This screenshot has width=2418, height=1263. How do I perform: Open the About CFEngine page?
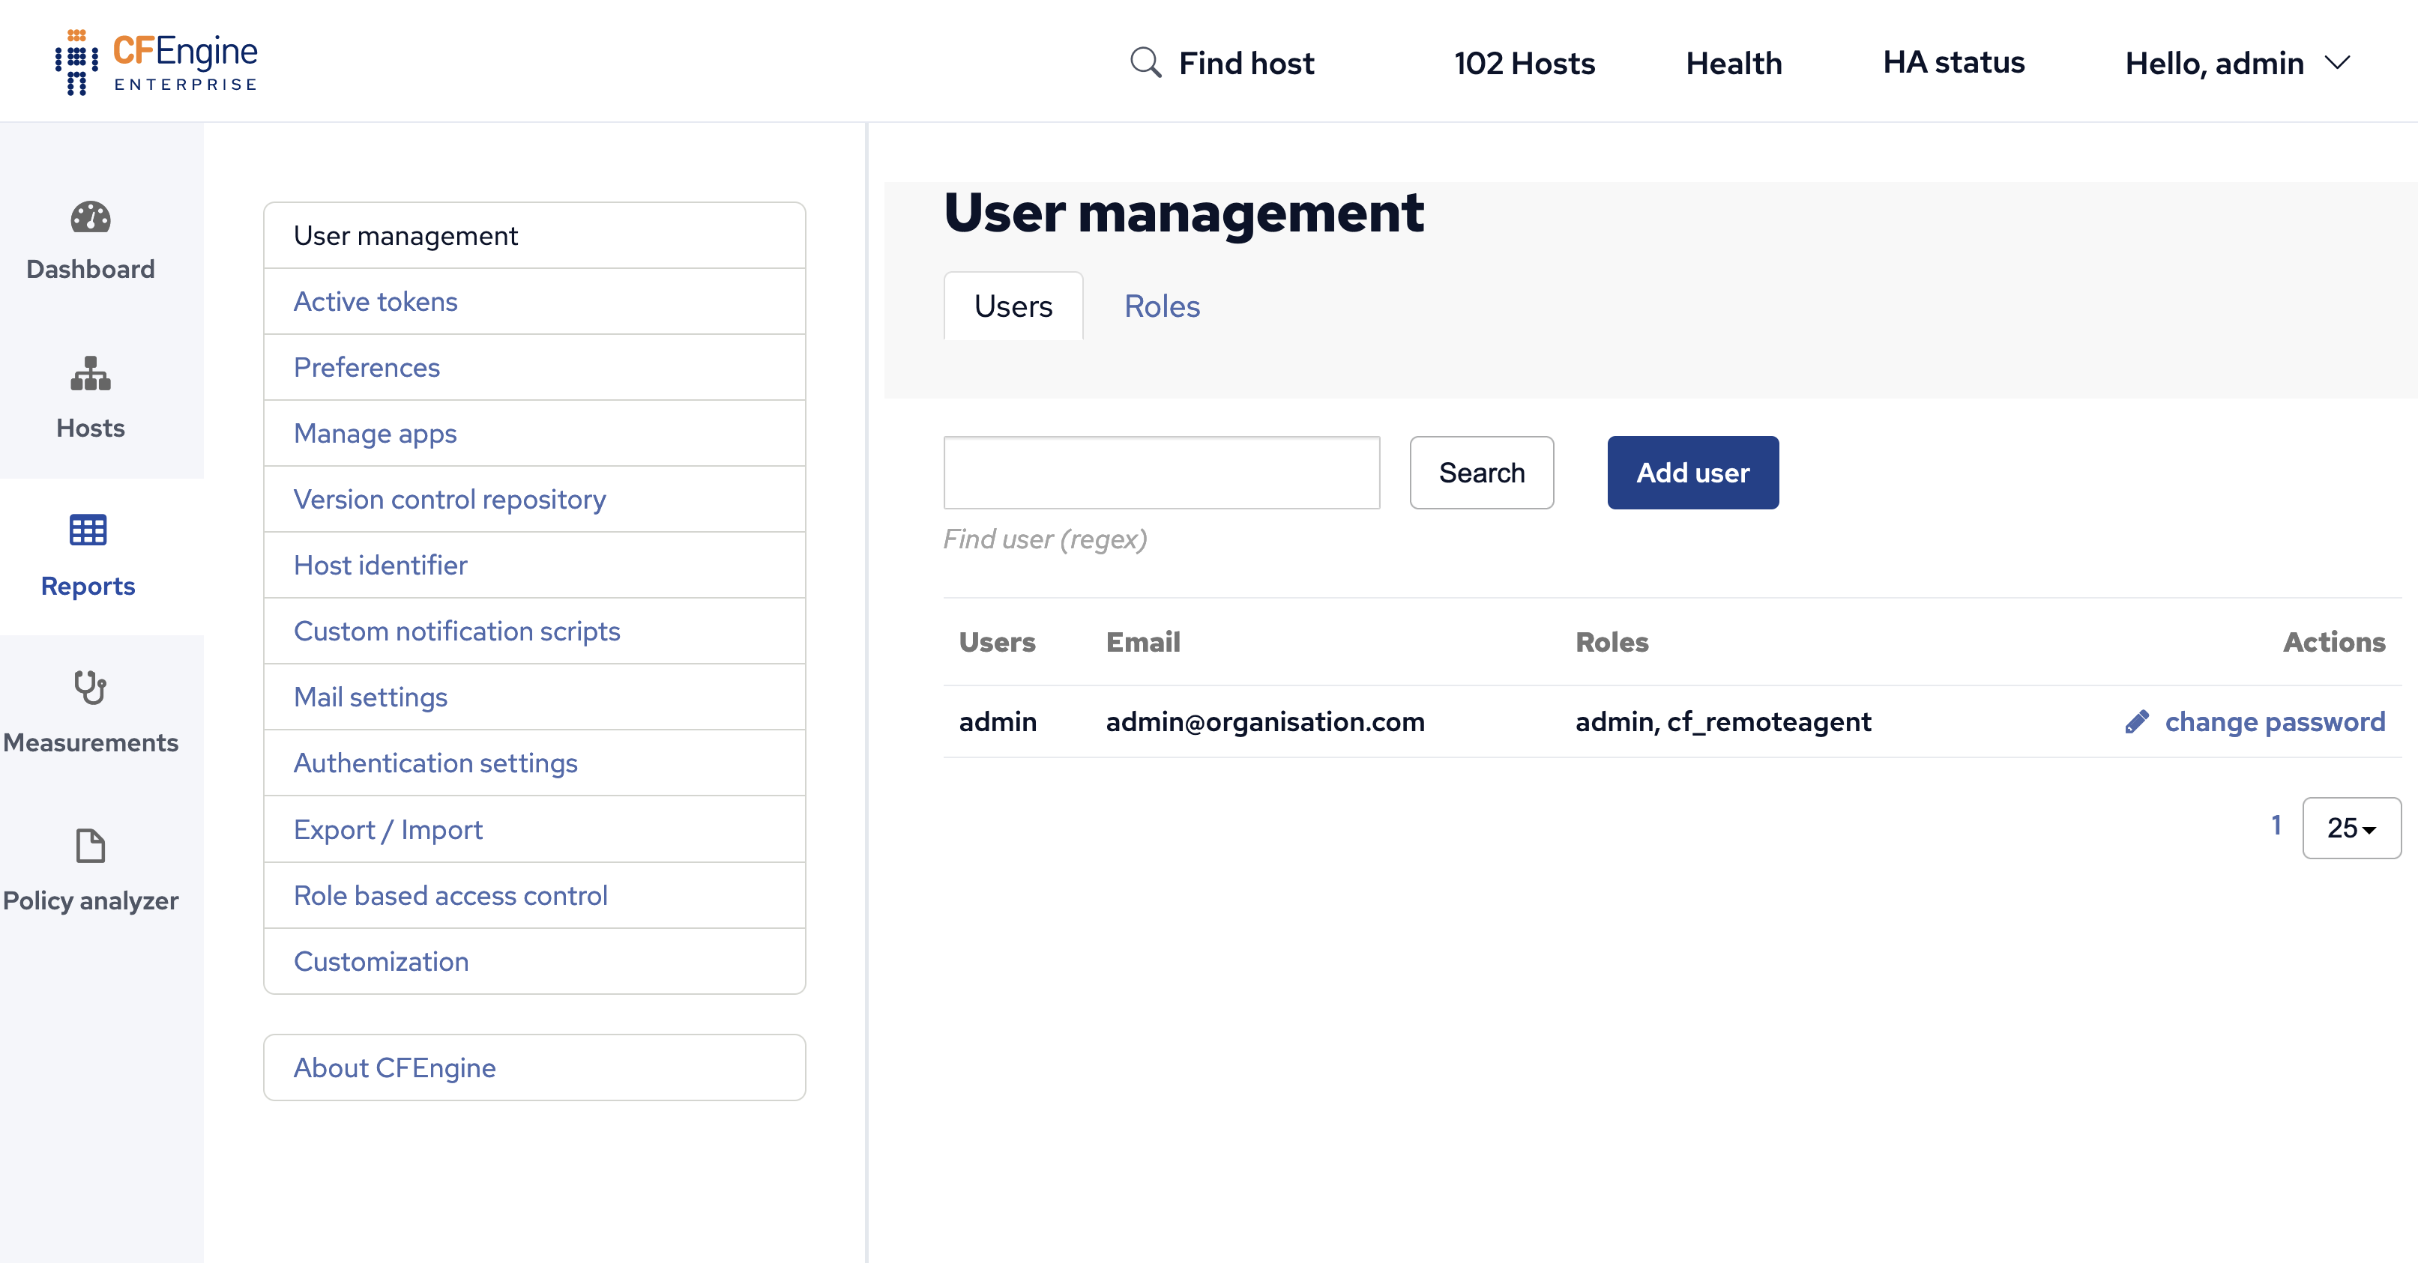pyautogui.click(x=394, y=1067)
